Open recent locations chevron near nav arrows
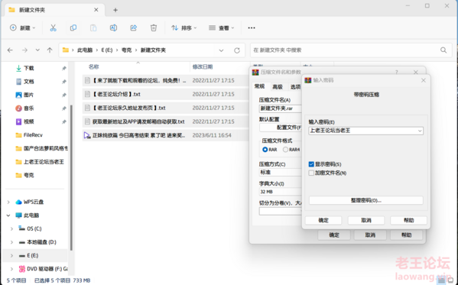Viewport: 458px width, 285px height. pyautogui.click(x=37, y=50)
